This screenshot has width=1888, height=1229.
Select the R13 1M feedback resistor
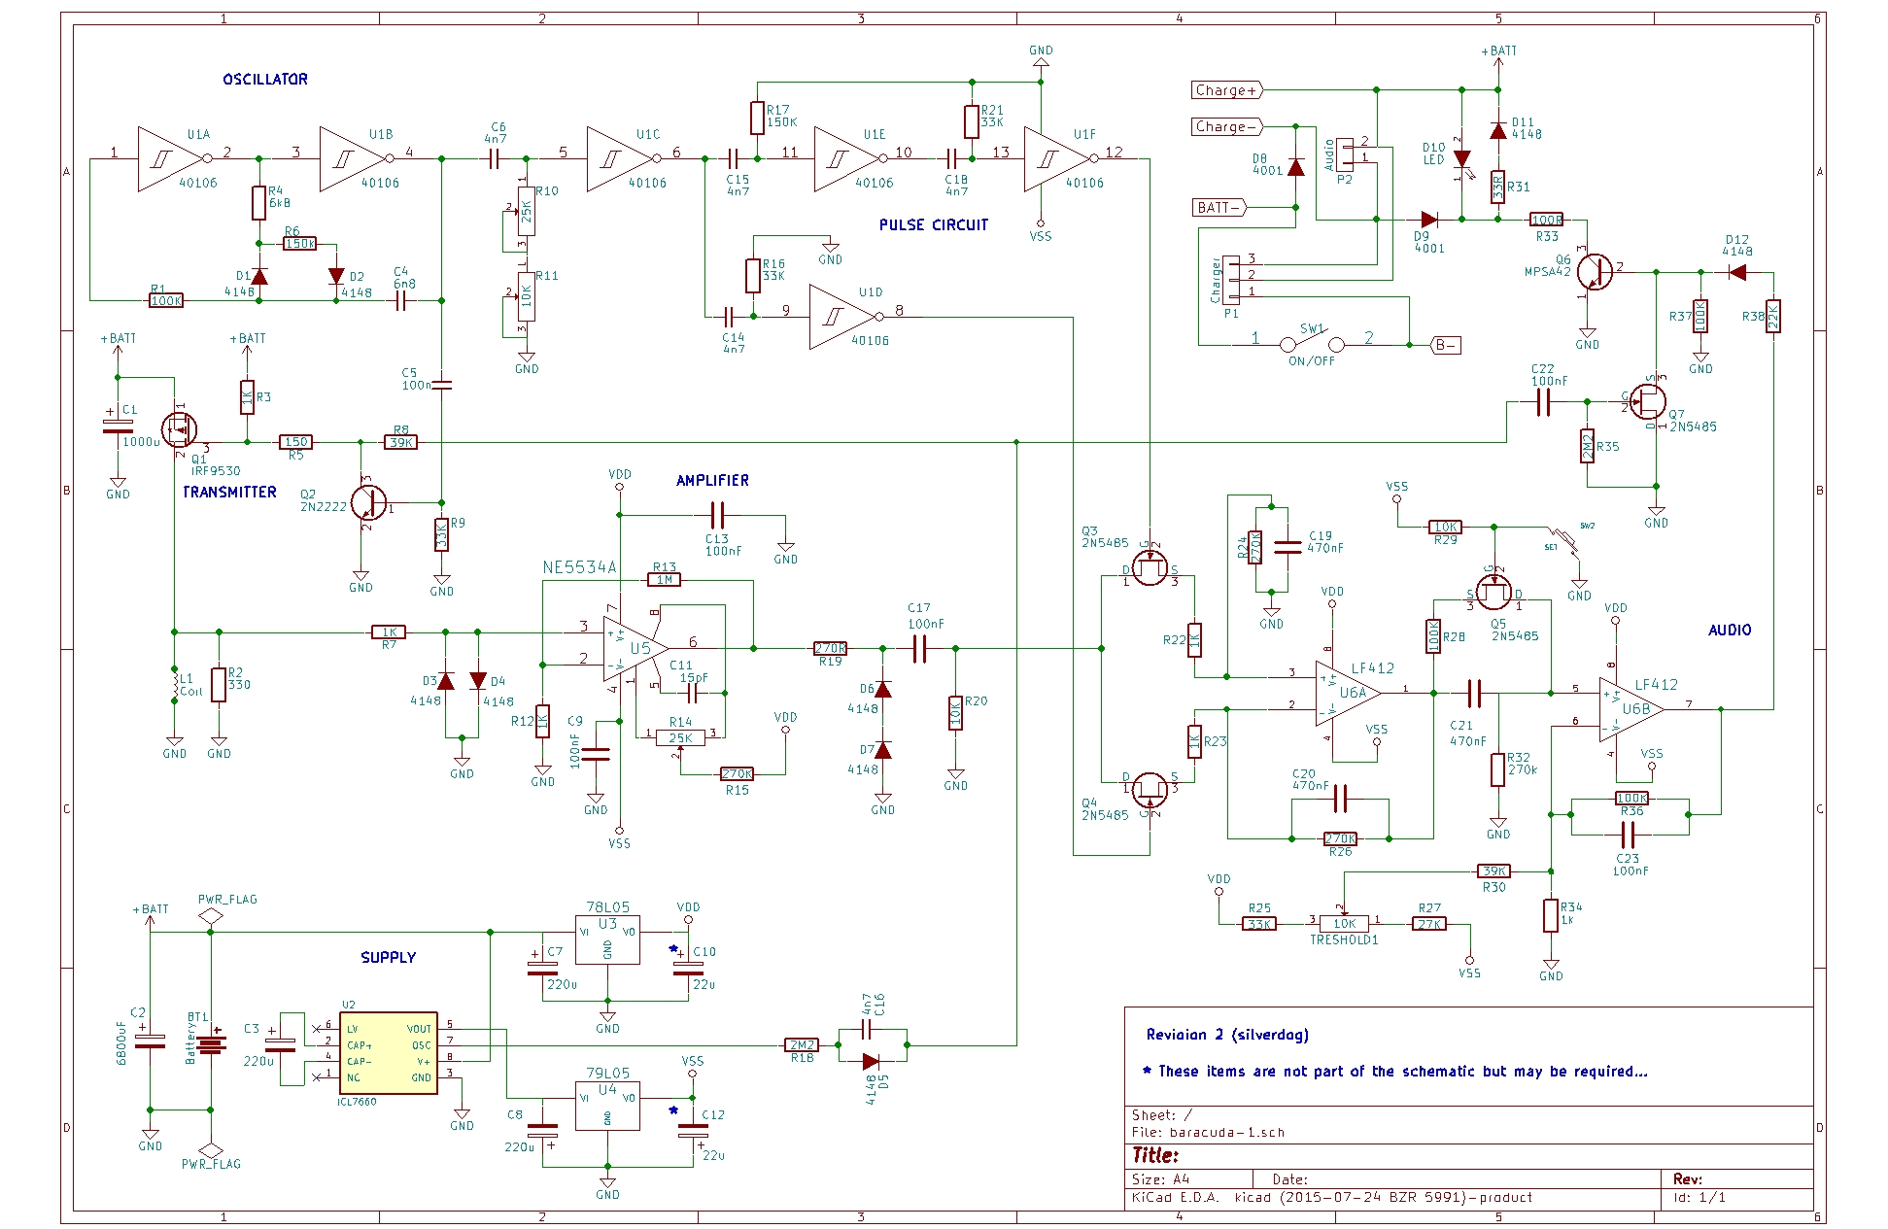(665, 580)
